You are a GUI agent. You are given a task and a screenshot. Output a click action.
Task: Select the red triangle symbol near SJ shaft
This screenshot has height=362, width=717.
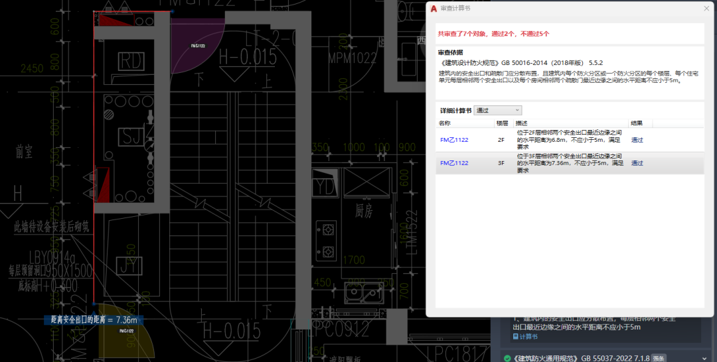coord(102,184)
